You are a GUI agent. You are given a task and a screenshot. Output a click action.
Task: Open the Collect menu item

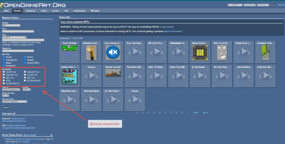tap(44, 11)
